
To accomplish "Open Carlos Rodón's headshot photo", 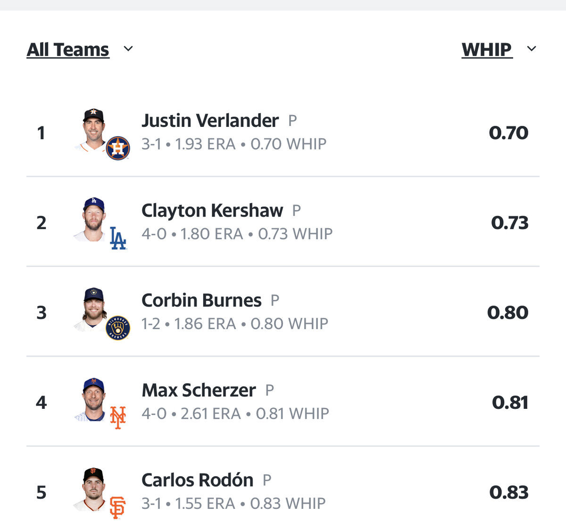I will point(93,489).
